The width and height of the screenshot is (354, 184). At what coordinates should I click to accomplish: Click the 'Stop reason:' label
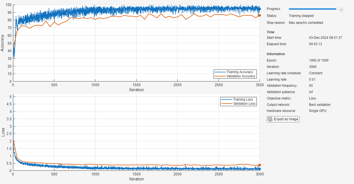click(276, 23)
